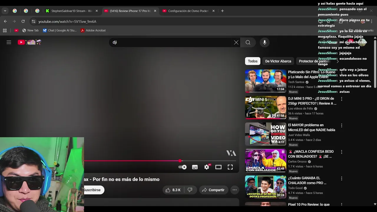Open options menu for DJI MINI 5 video
Viewport: 377px width, 212px height.
coord(342,99)
